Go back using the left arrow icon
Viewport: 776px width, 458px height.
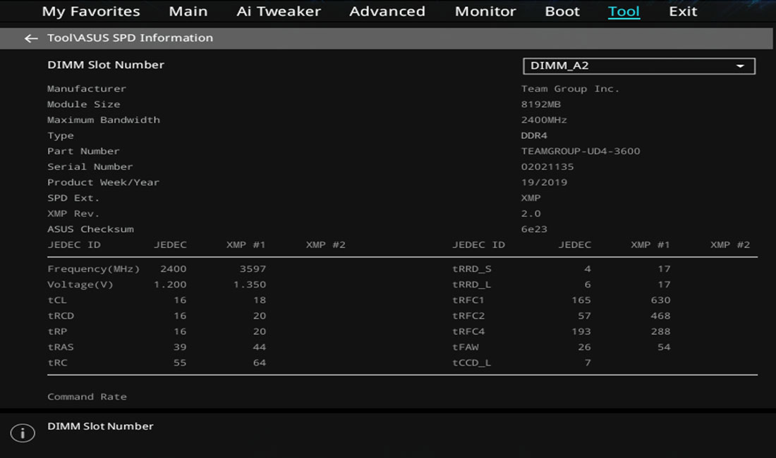(30, 38)
